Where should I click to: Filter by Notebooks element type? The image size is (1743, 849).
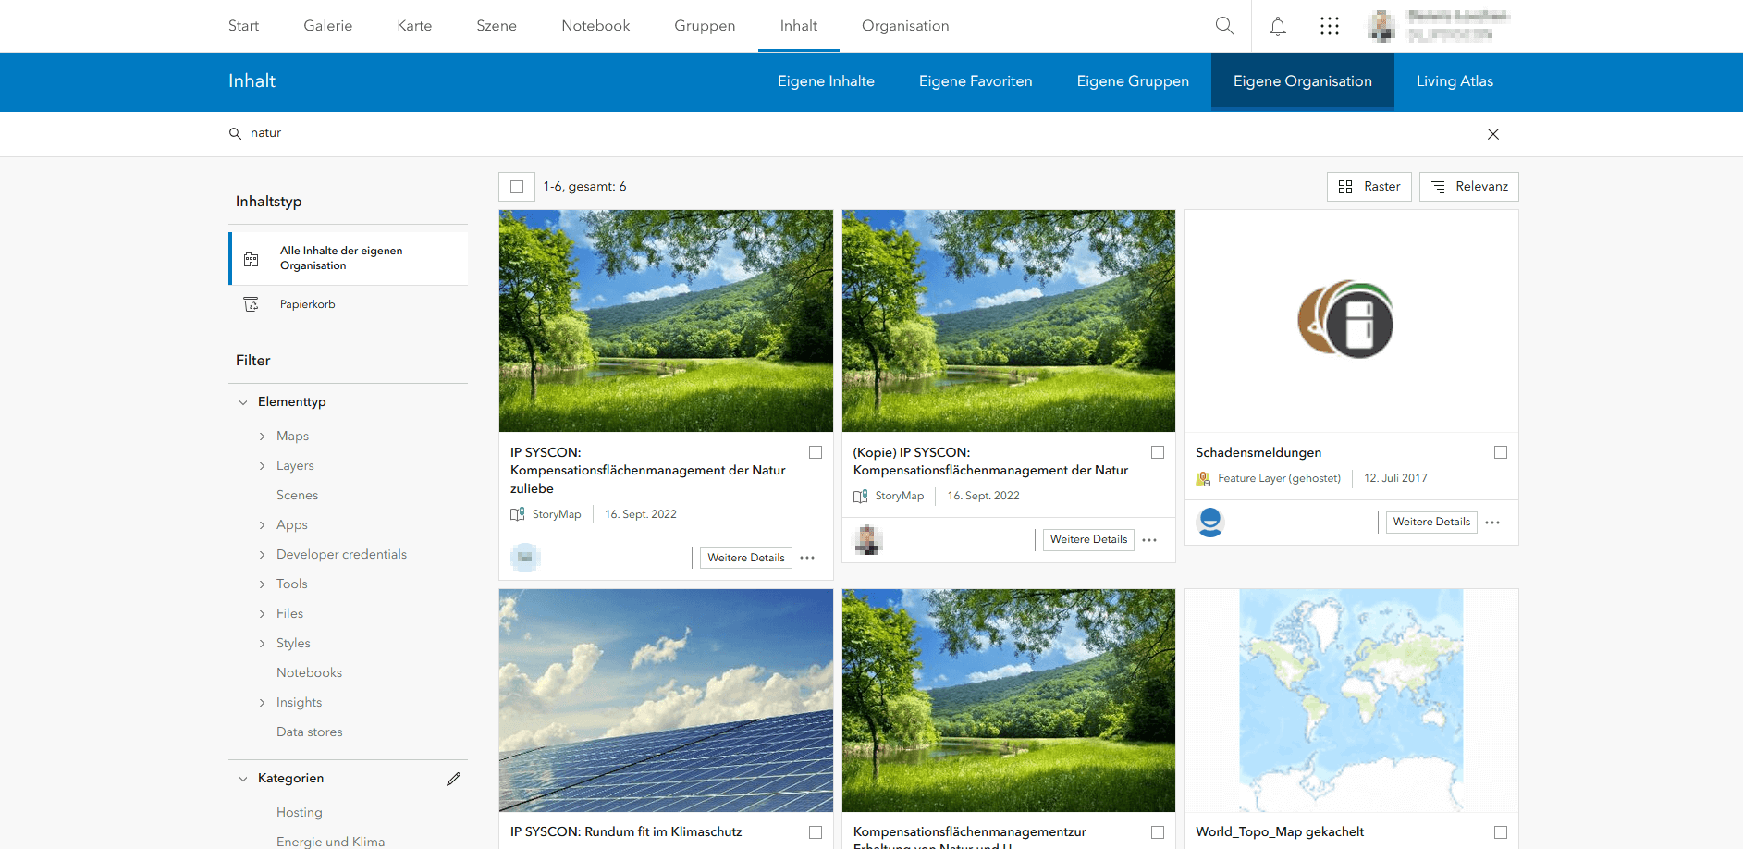click(x=309, y=673)
